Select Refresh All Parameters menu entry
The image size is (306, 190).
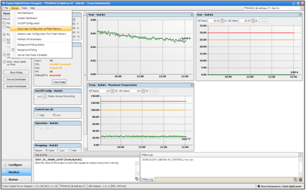coord(29,39)
